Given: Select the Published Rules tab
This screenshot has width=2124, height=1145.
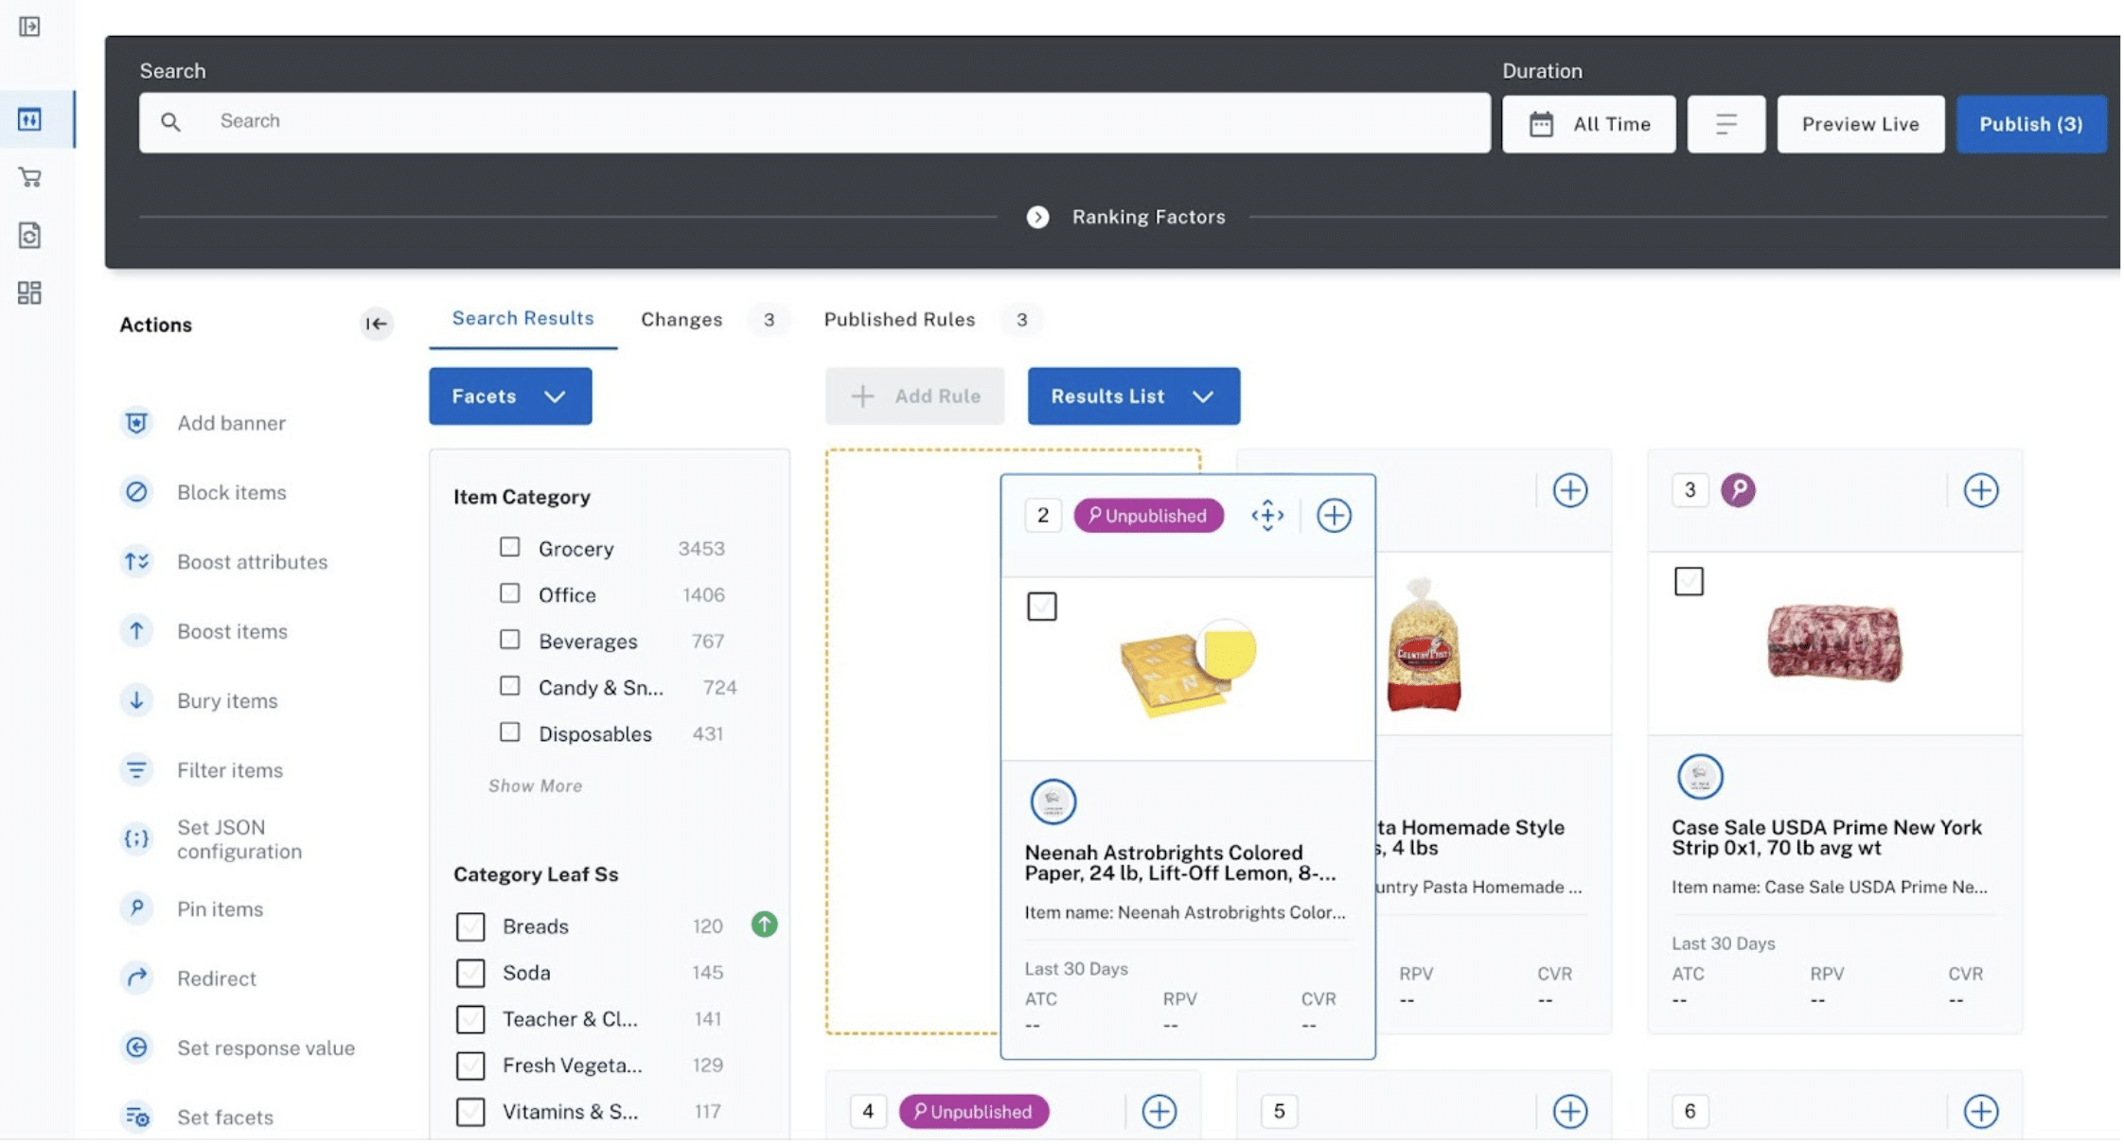Looking at the screenshot, I should tap(900, 319).
